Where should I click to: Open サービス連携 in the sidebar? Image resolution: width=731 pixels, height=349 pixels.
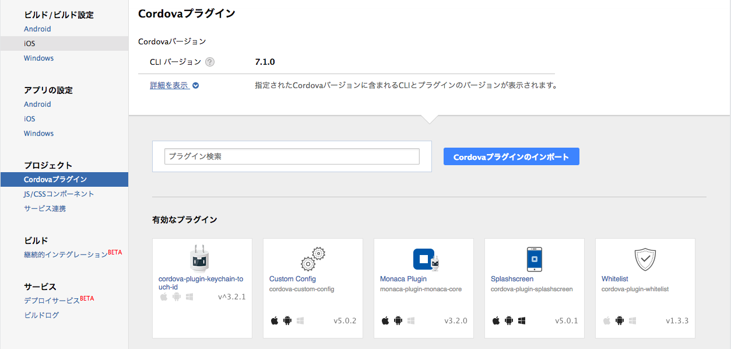click(45, 208)
